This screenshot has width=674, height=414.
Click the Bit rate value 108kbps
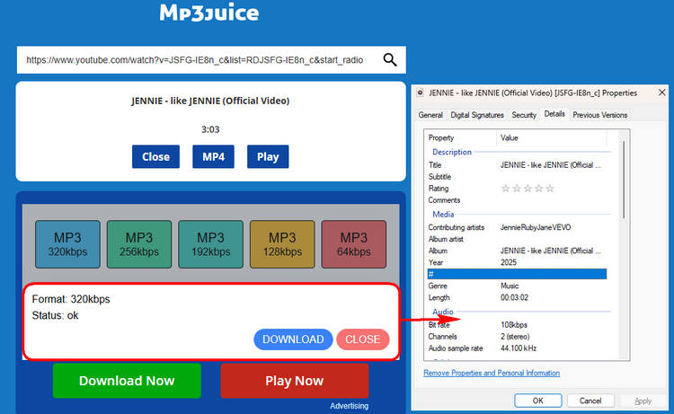tap(514, 325)
